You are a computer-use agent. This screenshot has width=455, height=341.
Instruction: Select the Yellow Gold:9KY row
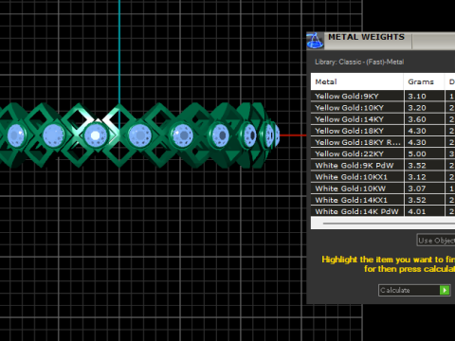tap(383, 96)
